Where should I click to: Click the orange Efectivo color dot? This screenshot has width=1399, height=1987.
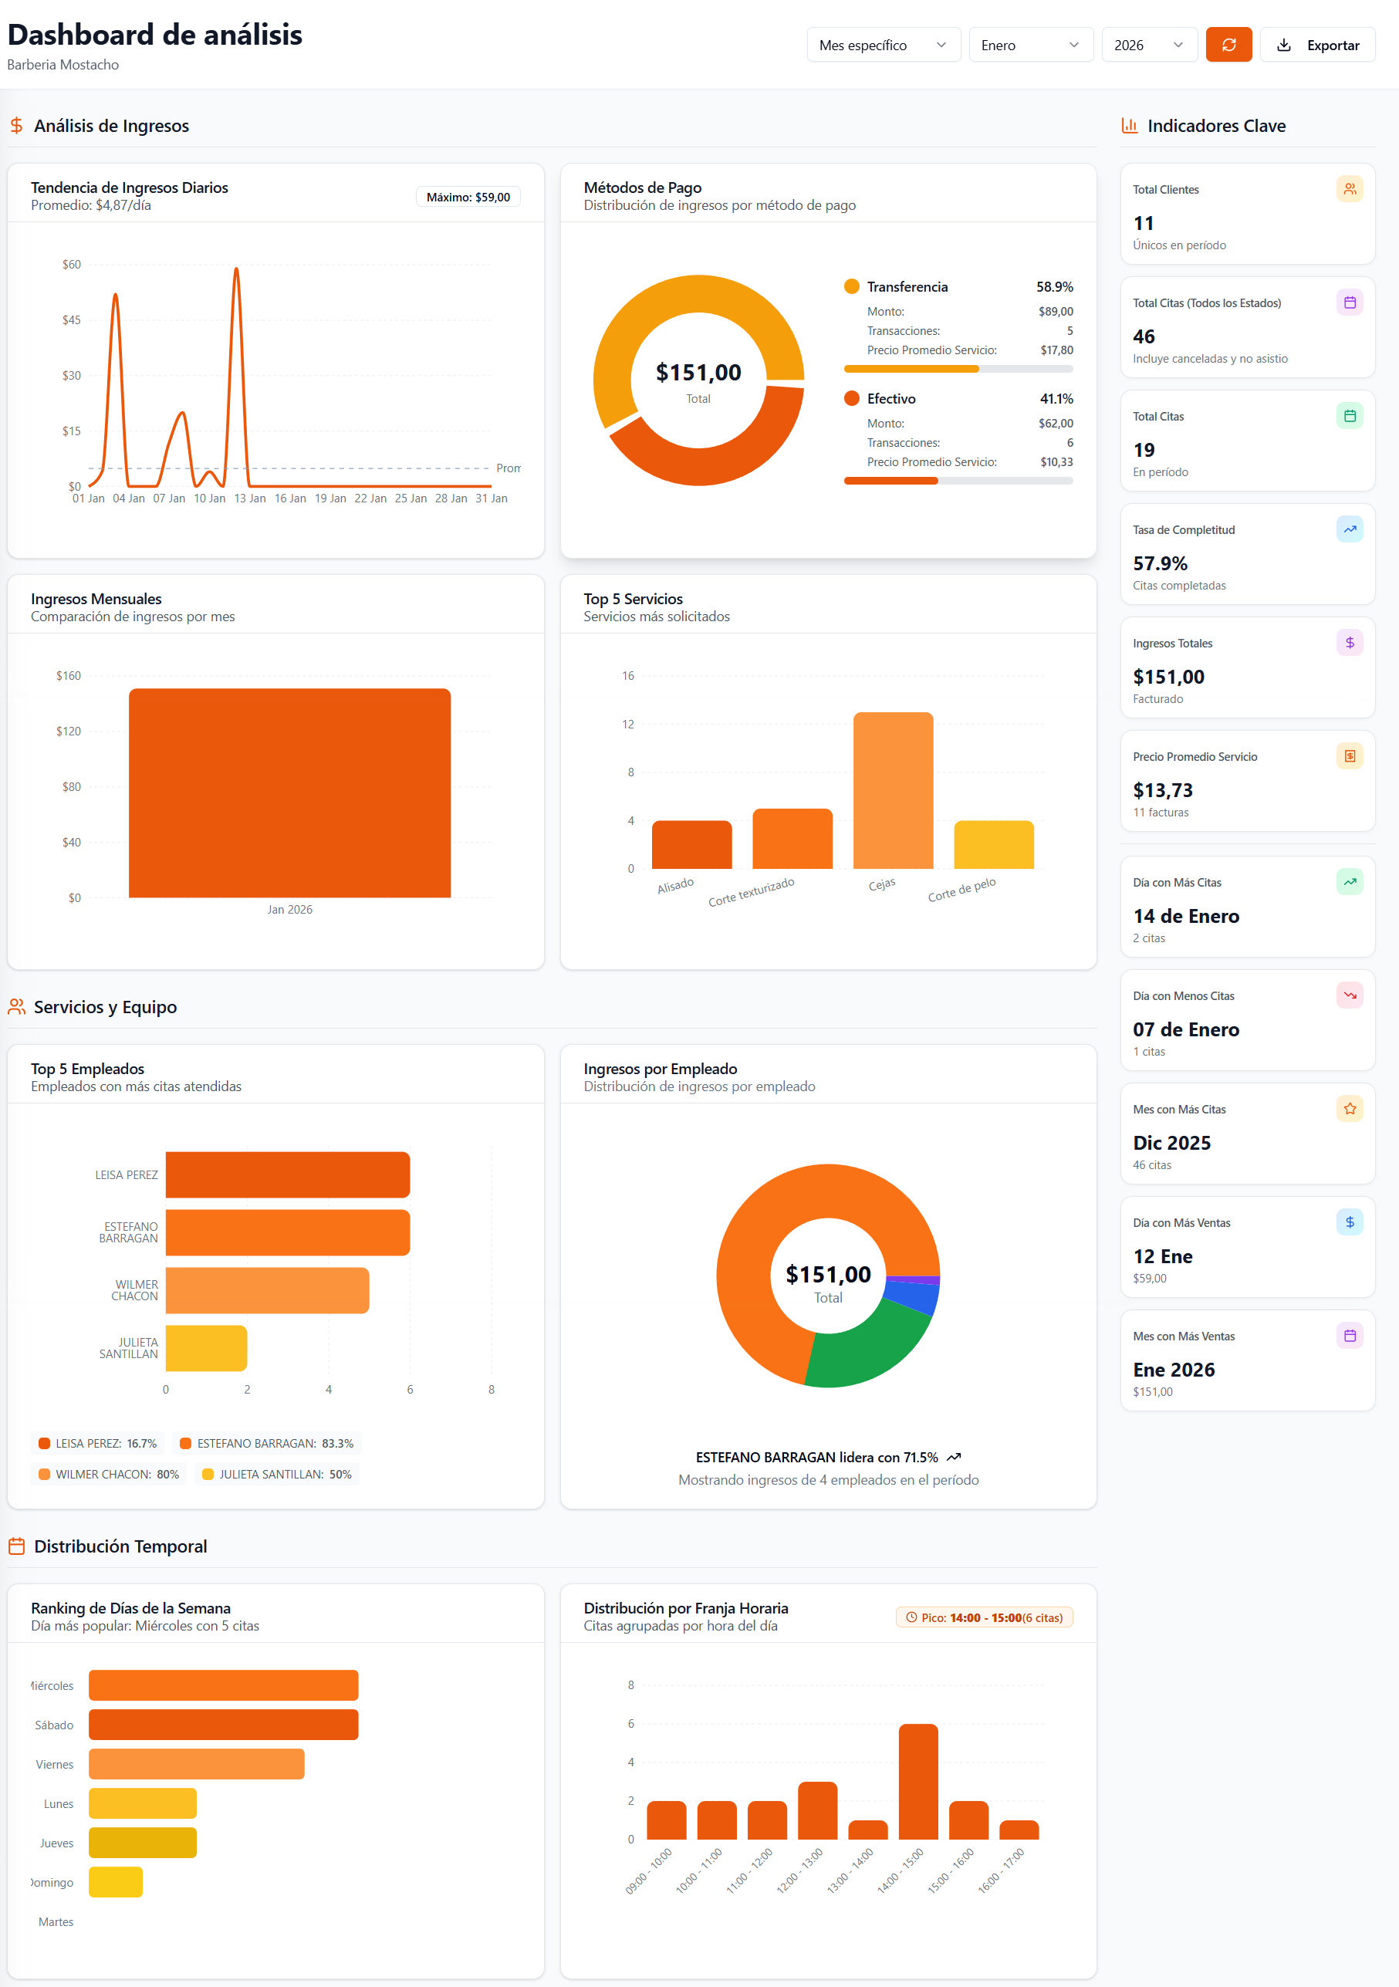coord(851,398)
